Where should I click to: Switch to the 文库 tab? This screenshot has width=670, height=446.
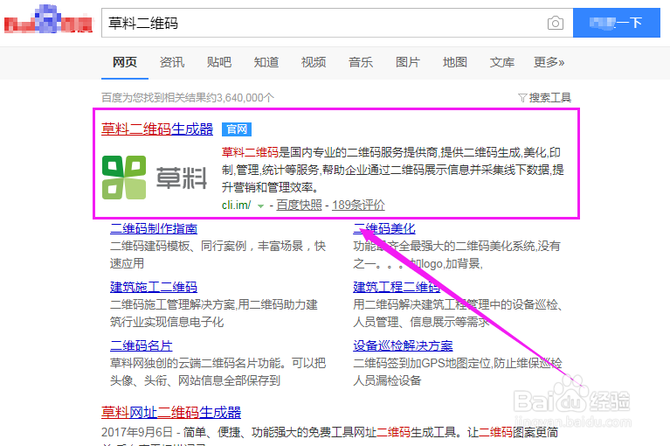tap(501, 62)
